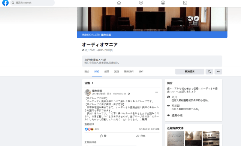The height and width of the screenshot is (146, 241).
Task: Open the group's more options ellipsis button
Action: pos(219,72)
